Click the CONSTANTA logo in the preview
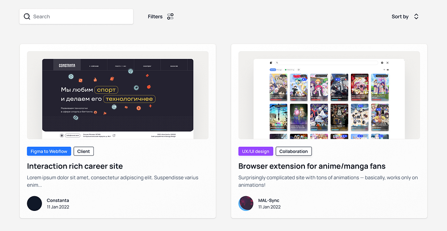This screenshot has width=447, height=231. (x=67, y=66)
